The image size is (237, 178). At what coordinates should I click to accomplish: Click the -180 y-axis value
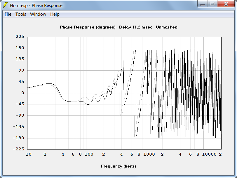click(x=18, y=138)
